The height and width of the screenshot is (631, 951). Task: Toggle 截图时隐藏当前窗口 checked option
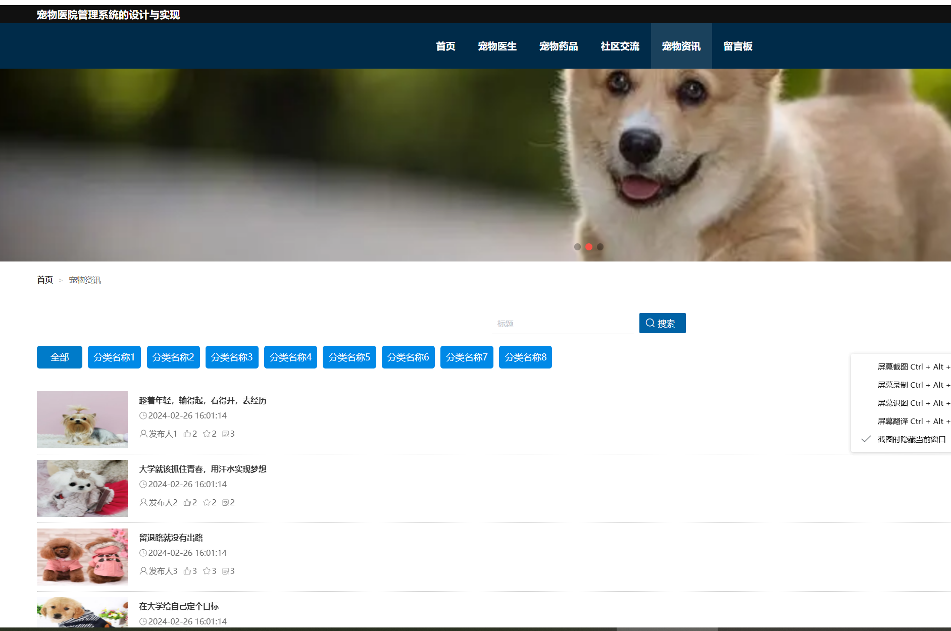coord(901,439)
